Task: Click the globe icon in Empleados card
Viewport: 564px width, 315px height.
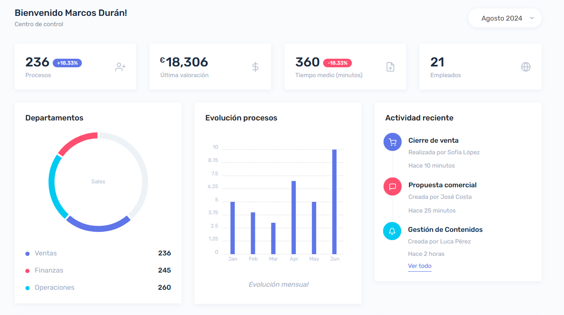Action: (525, 67)
